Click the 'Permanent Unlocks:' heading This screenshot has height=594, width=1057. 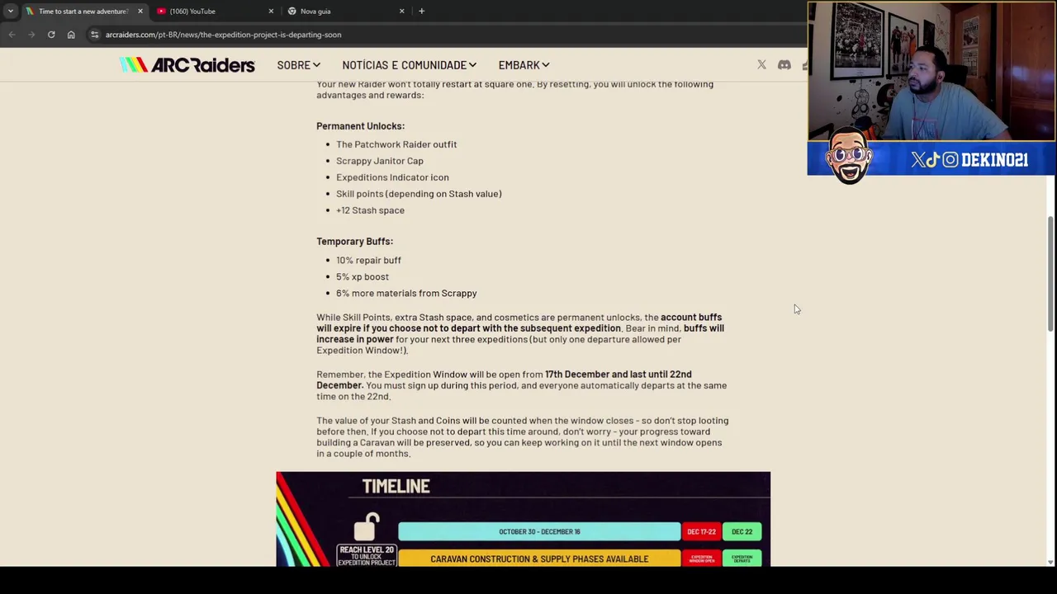coord(360,126)
